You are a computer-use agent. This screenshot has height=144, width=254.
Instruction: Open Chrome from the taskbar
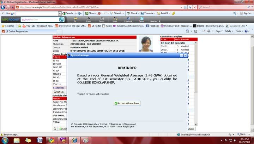[52, 140]
